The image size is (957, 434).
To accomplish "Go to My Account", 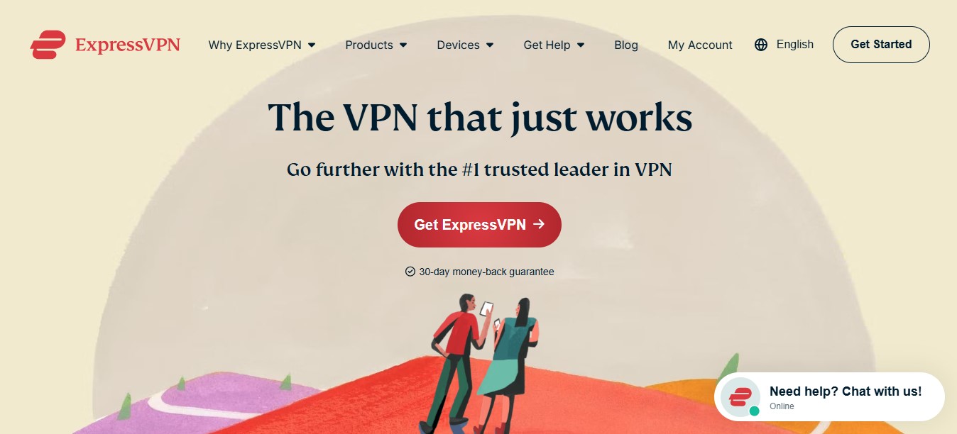I will 700,45.
